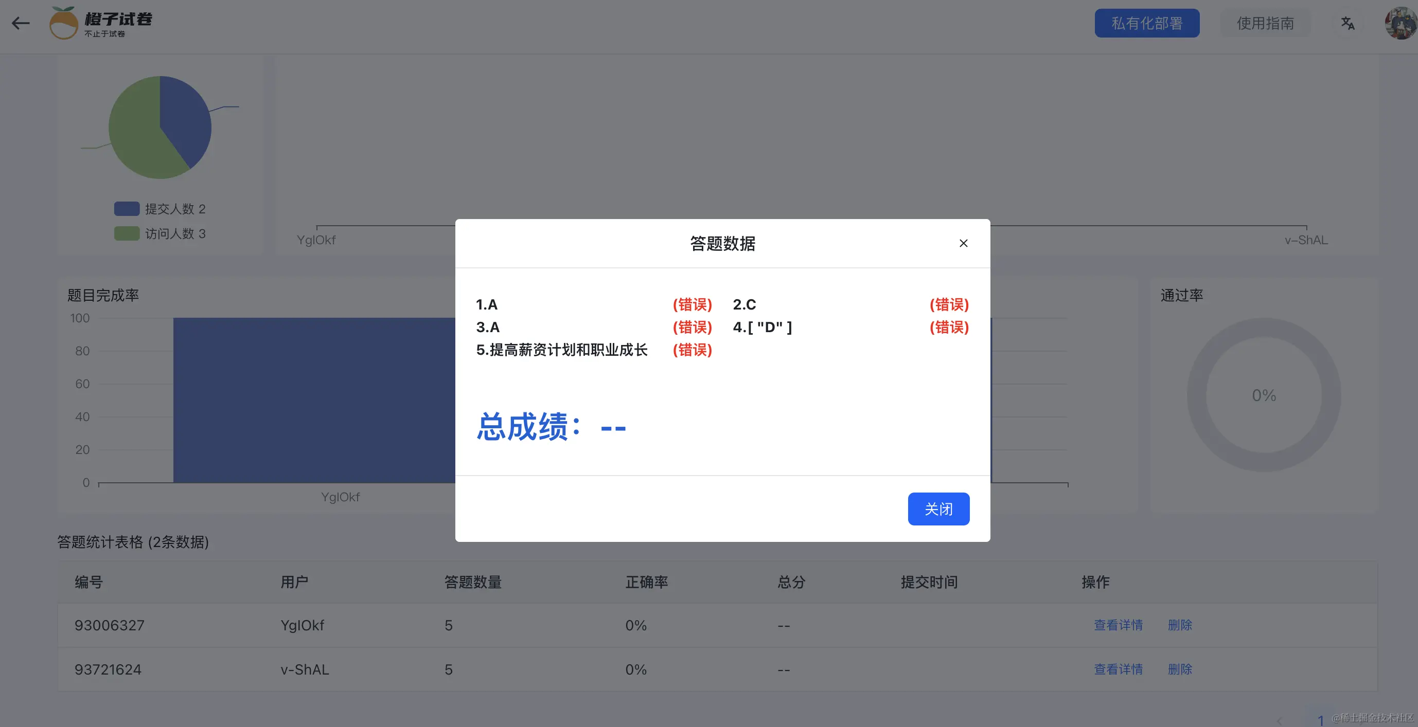Close the answer data dialog with X
The image size is (1418, 727).
click(963, 243)
